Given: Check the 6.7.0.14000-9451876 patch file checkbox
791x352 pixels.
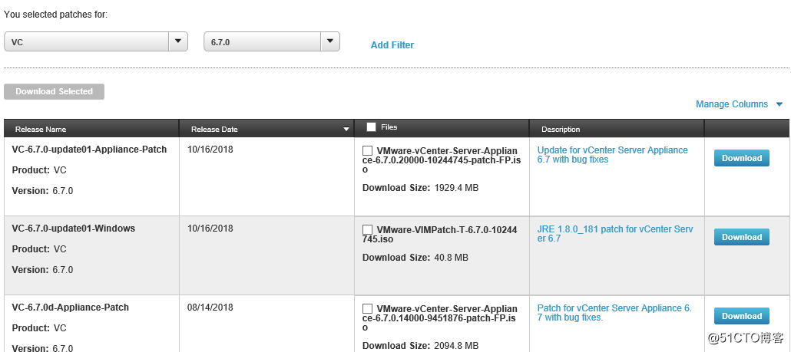Looking at the screenshot, I should coord(368,309).
